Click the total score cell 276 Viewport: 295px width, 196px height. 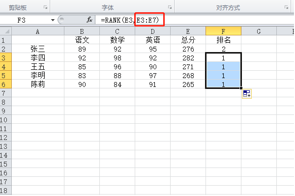pos(188,49)
